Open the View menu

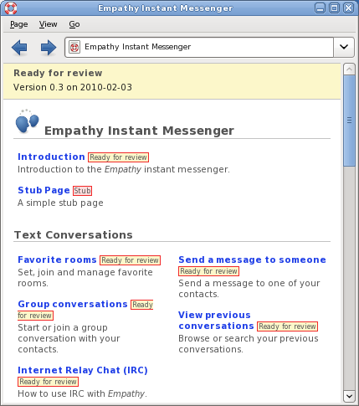[48, 24]
